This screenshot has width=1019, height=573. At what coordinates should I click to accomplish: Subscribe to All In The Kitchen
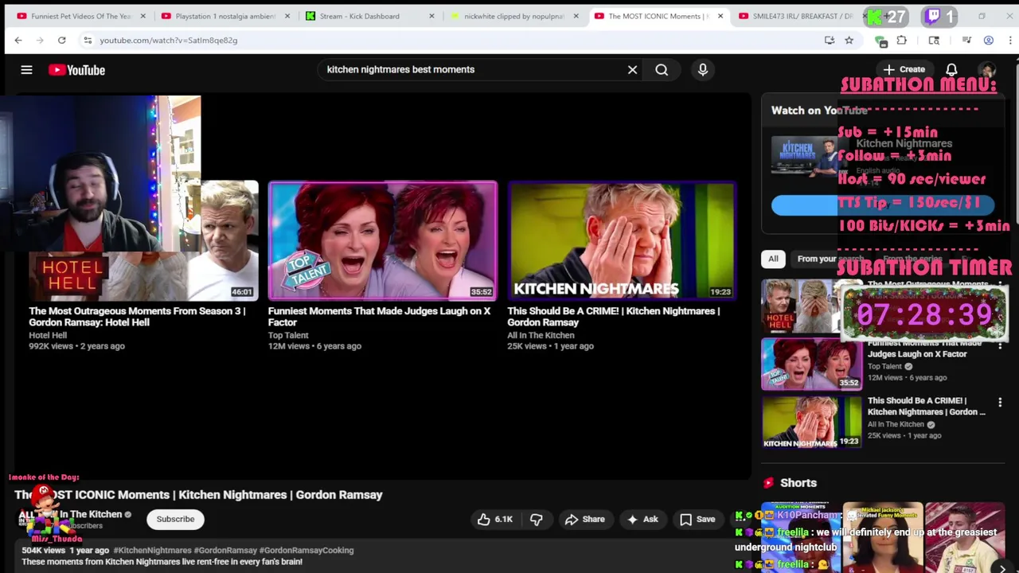click(x=175, y=519)
